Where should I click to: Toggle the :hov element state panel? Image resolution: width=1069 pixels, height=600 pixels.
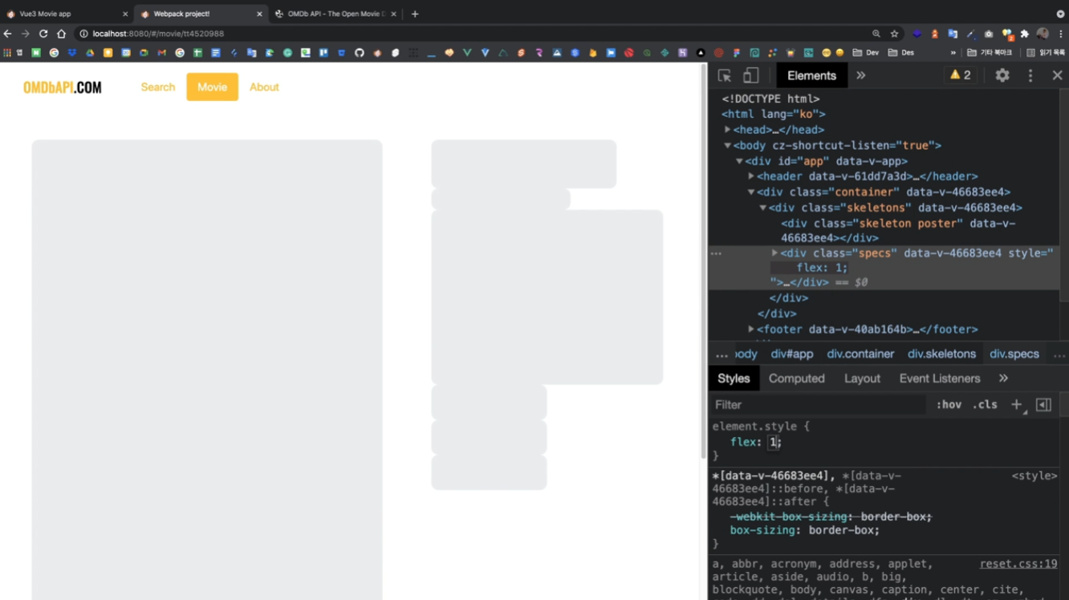pos(949,405)
